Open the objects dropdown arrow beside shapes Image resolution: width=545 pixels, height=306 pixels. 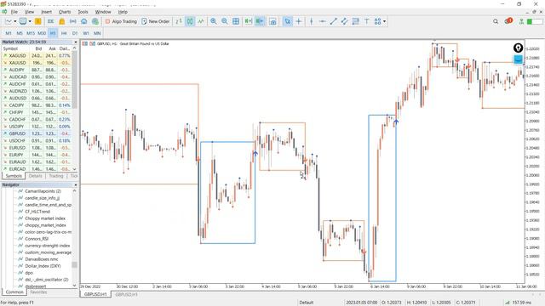[384, 21]
